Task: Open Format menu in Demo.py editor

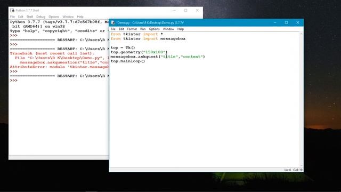Action: click(x=132, y=29)
